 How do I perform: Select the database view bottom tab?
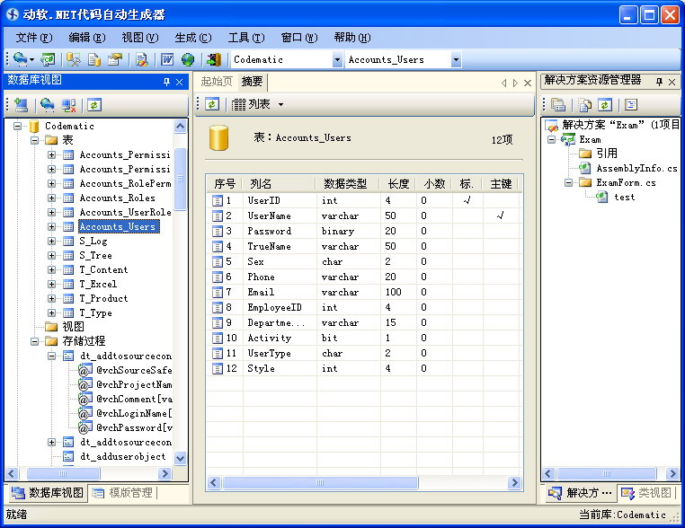click(47, 493)
